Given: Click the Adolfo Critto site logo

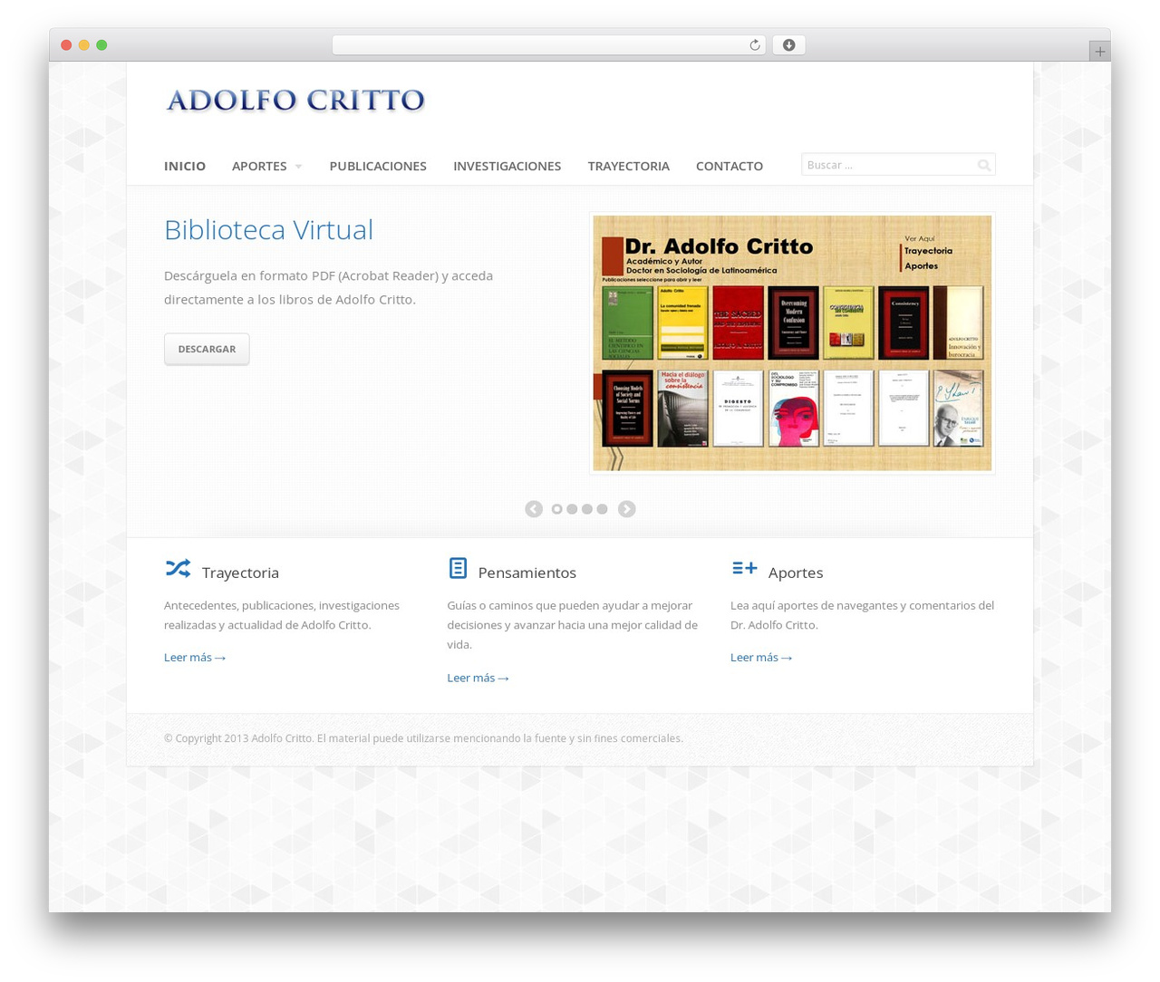Looking at the screenshot, I should pyautogui.click(x=295, y=100).
